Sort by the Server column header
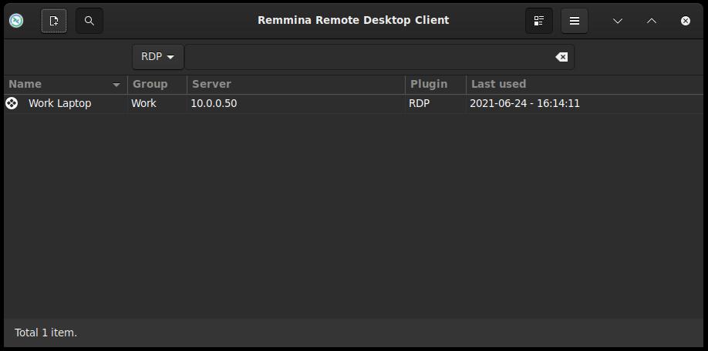Screen dimensions: 708x351 point(295,84)
